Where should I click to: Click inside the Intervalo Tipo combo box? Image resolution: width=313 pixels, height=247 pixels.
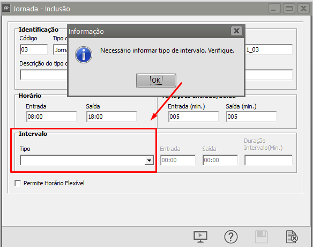(x=87, y=160)
